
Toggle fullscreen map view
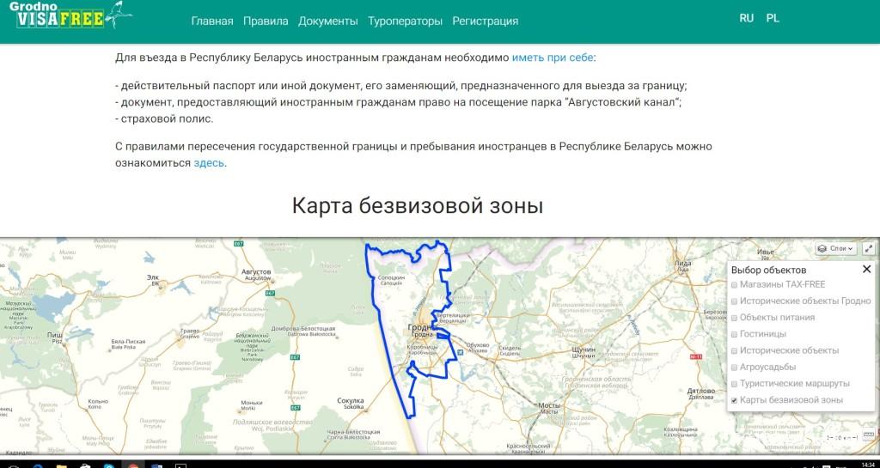point(869,248)
